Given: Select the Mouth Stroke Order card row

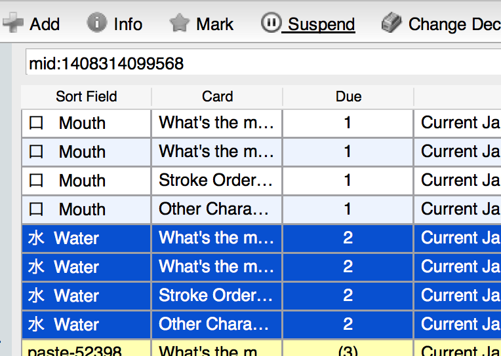Looking at the screenshot, I should coord(216,181).
